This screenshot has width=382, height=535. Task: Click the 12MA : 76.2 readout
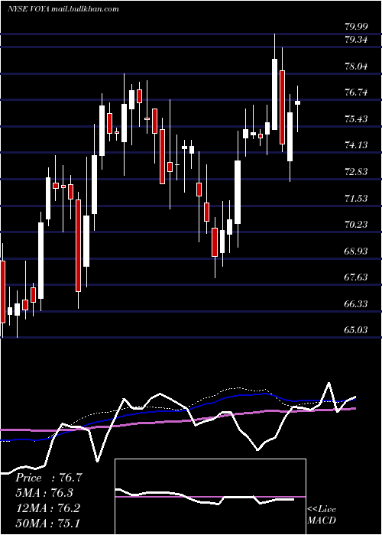[x=47, y=508]
